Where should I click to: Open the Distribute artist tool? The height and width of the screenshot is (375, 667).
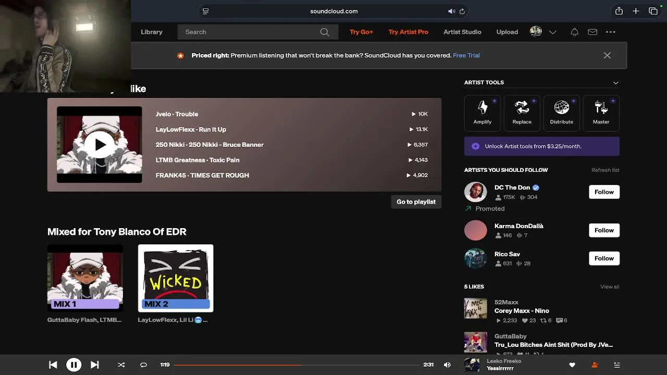click(x=561, y=113)
